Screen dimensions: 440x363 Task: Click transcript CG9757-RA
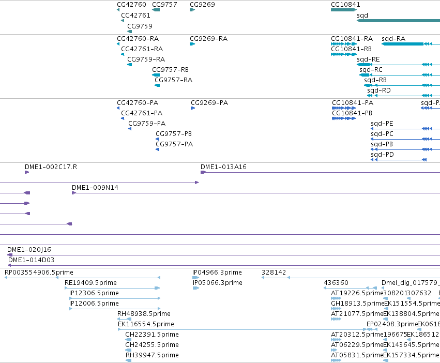click(173, 80)
